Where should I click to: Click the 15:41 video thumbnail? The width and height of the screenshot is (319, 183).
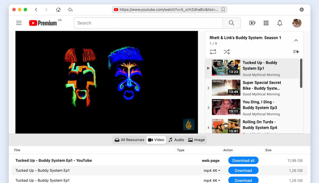coord(226,126)
